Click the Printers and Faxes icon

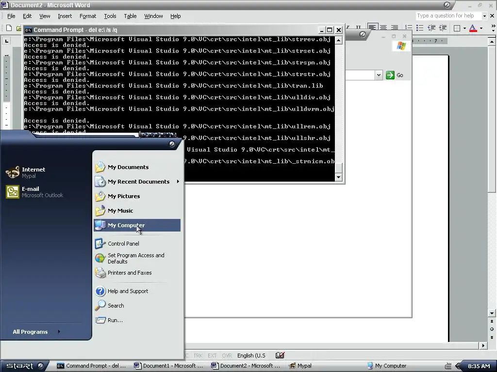point(100,273)
